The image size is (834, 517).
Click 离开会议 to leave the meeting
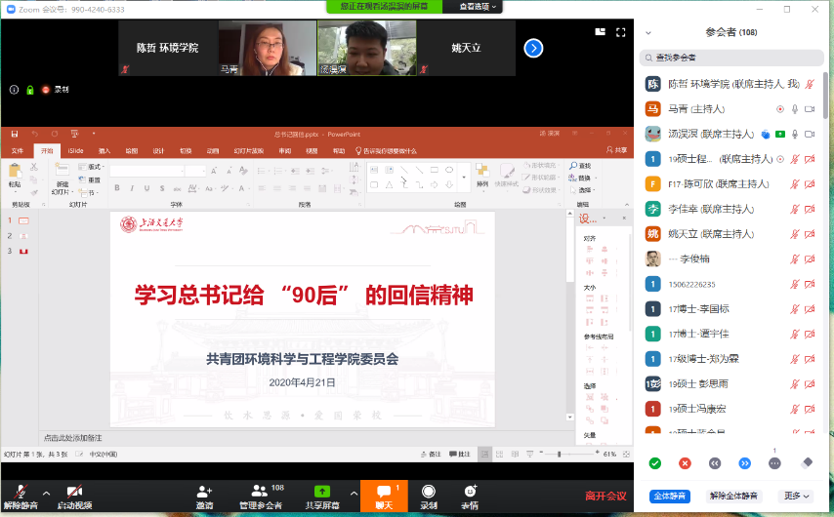(605, 496)
